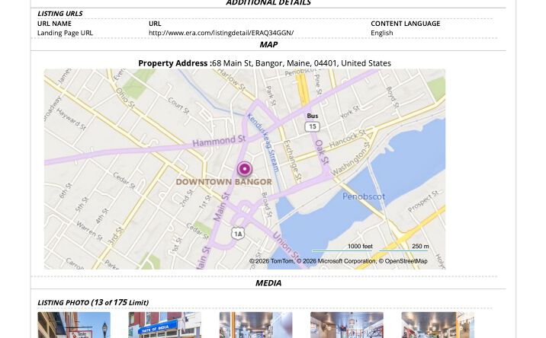The width and height of the screenshot is (546, 338).
Task: Click the MEDIA section heading
Action: tap(268, 283)
